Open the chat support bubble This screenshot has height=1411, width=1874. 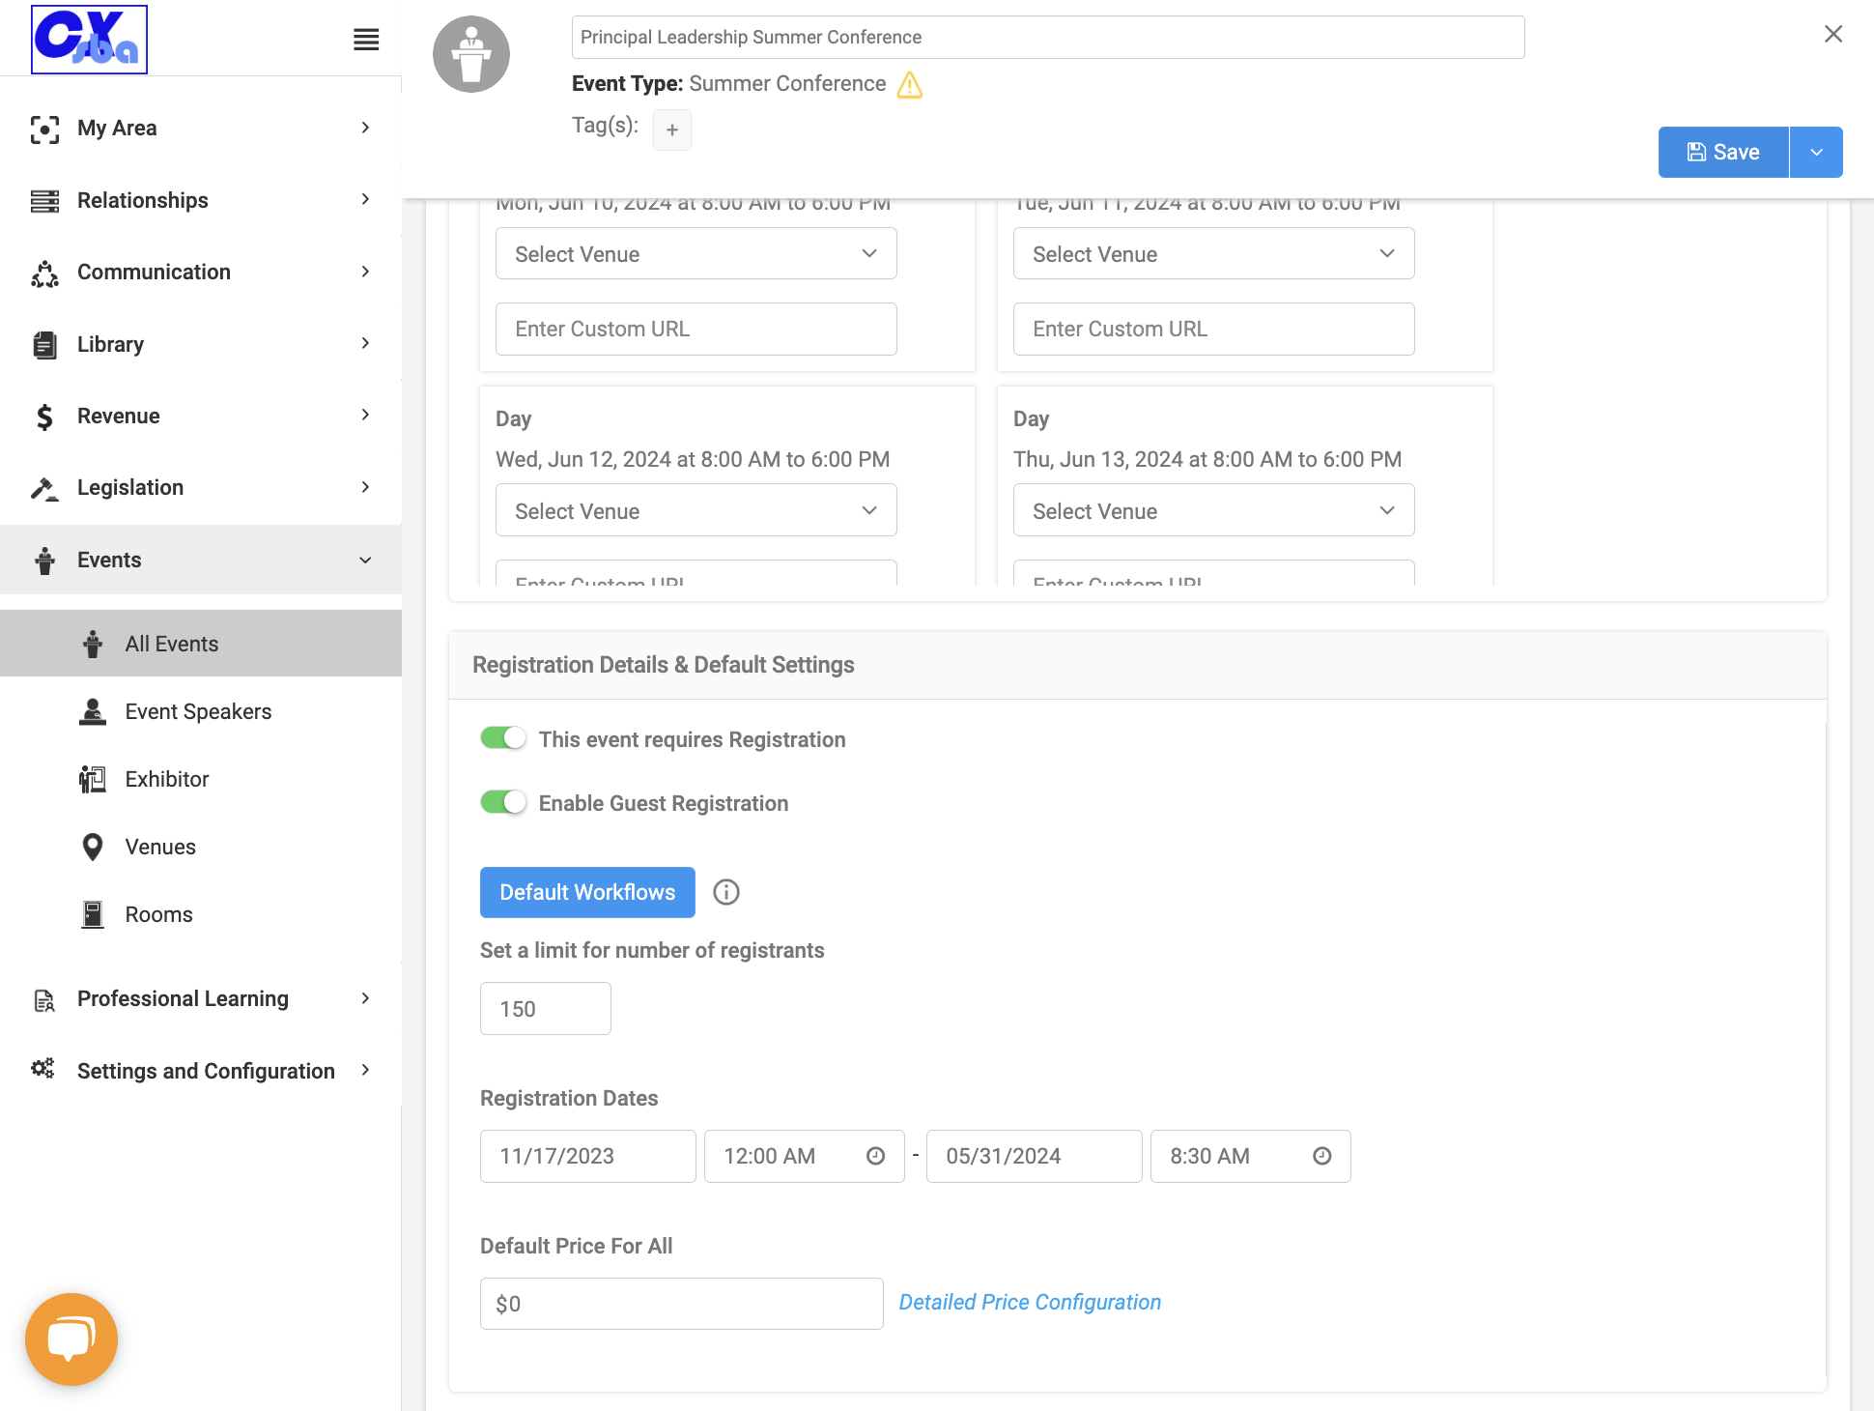coord(71,1339)
